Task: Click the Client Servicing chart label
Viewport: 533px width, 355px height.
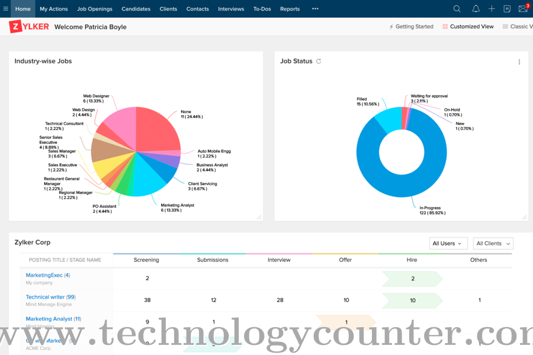Action: pos(203,186)
